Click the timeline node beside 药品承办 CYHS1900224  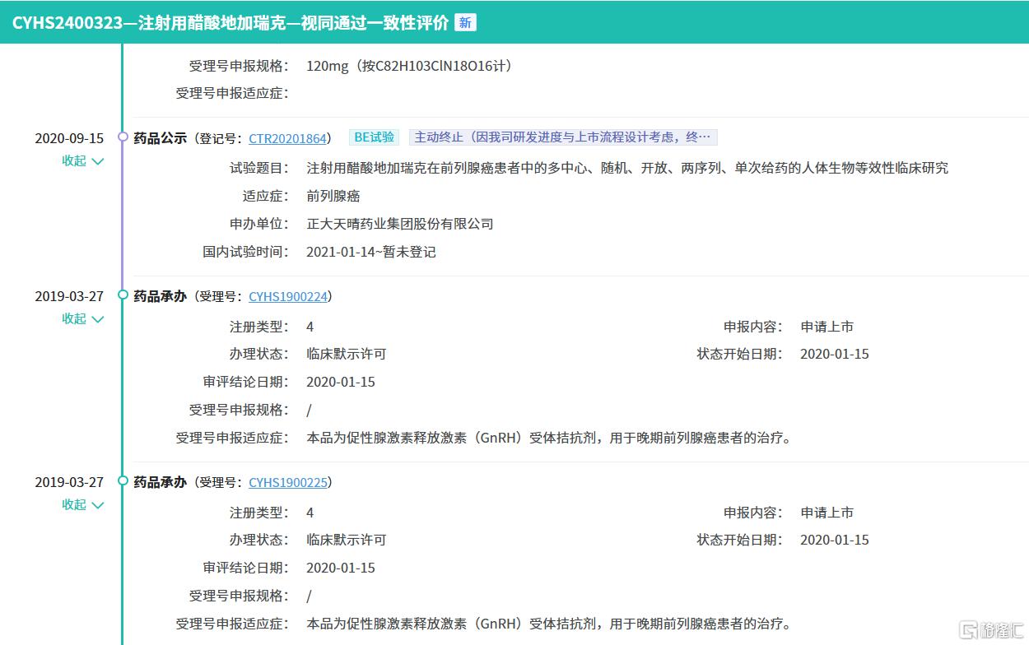pyautogui.click(x=123, y=295)
